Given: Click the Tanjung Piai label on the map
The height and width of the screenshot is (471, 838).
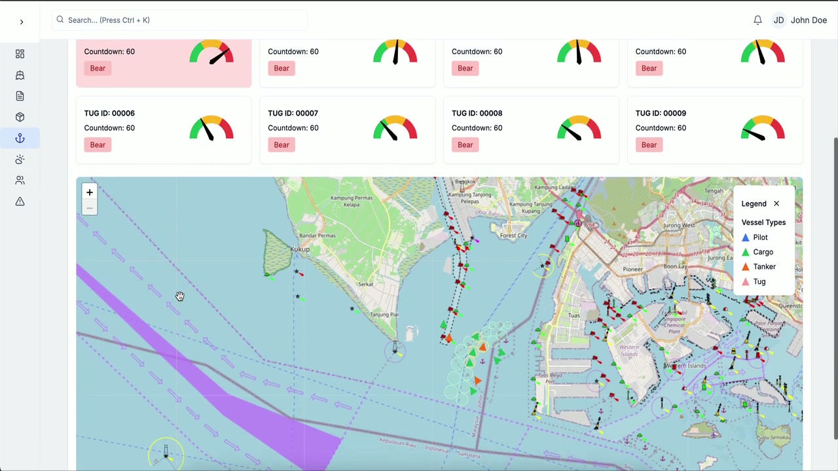Looking at the screenshot, I should pos(384,315).
